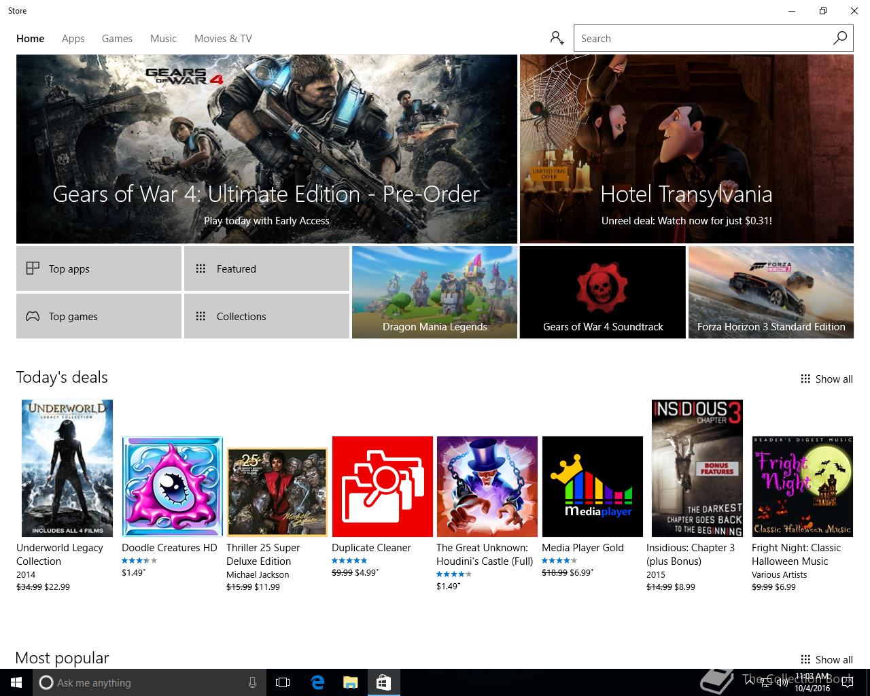
Task: Show all of Today's deals
Action: [x=826, y=379]
